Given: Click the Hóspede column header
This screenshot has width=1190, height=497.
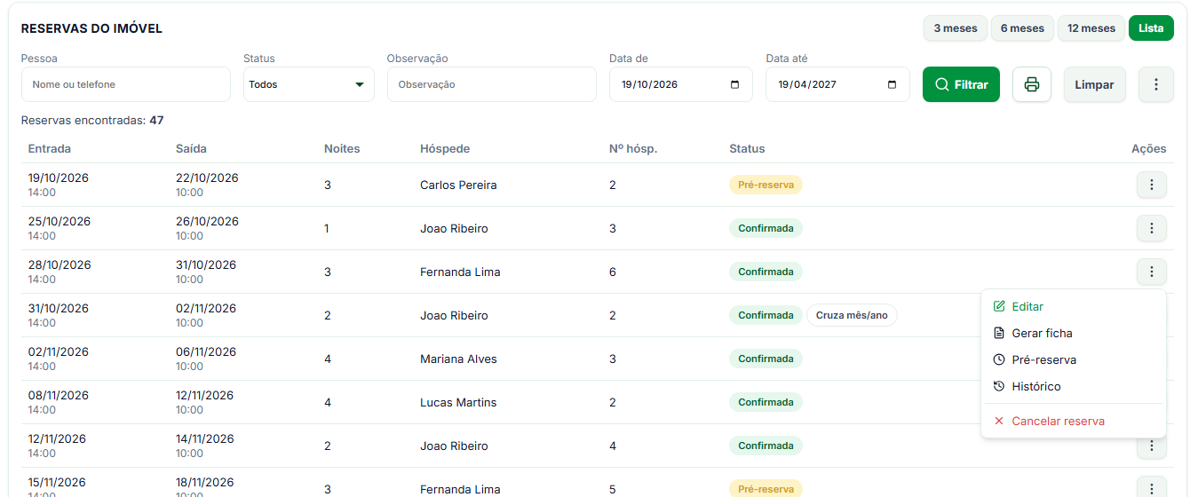Looking at the screenshot, I should (445, 148).
